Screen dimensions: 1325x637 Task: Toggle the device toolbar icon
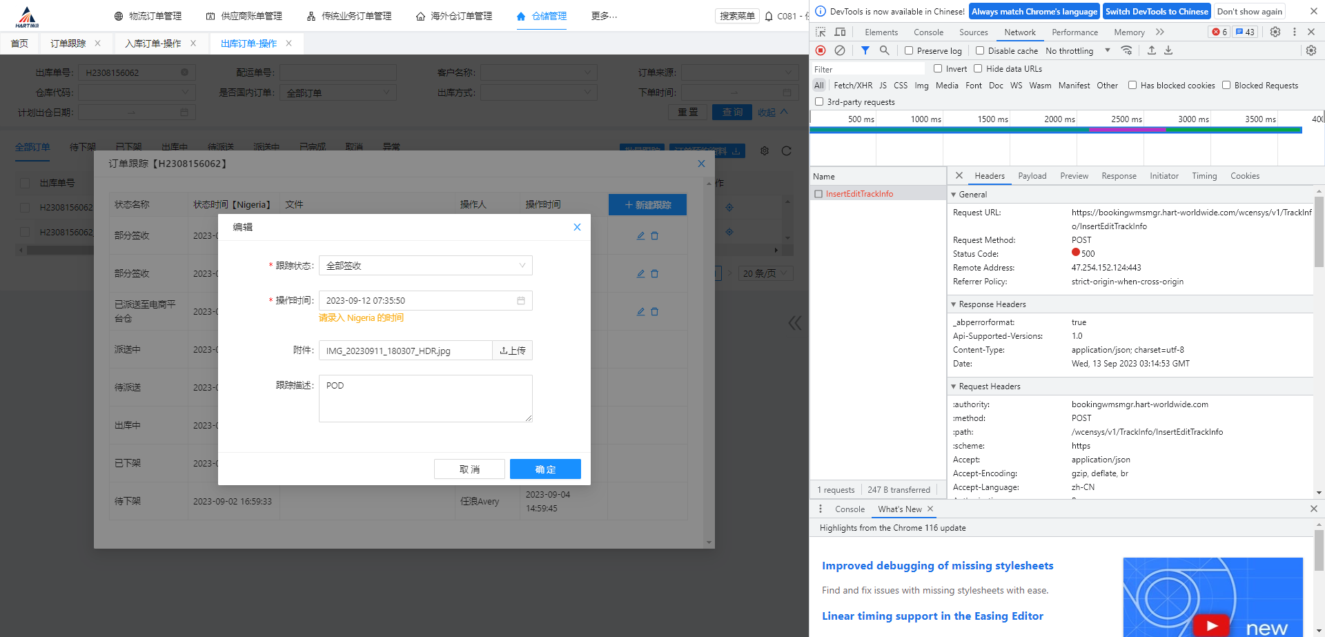(x=840, y=32)
